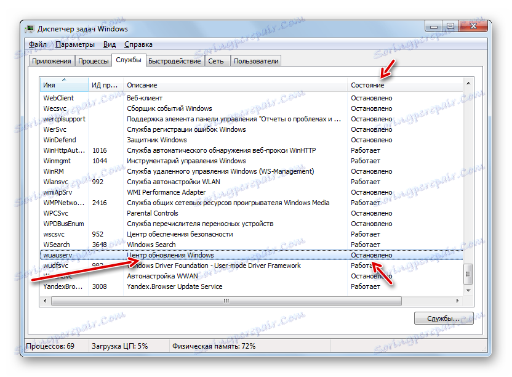512x377 pixels.
Task: Select the wercplsupport service row
Action: [x=252, y=119]
